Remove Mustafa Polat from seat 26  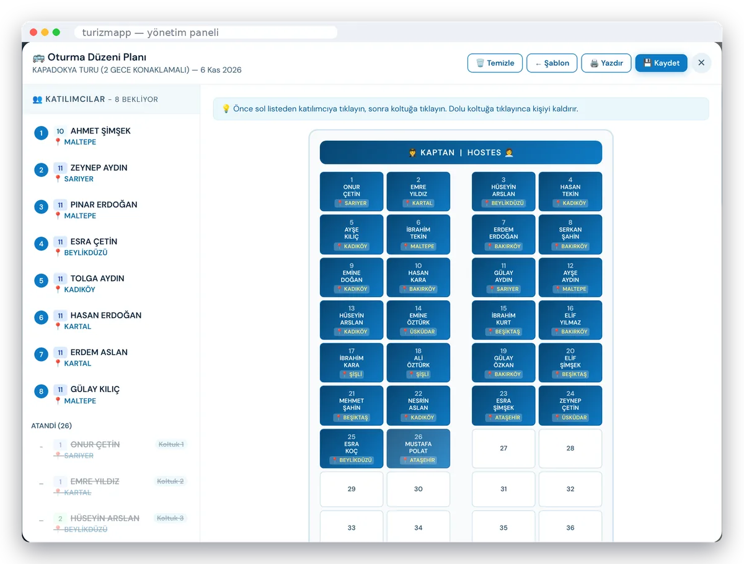coord(418,449)
